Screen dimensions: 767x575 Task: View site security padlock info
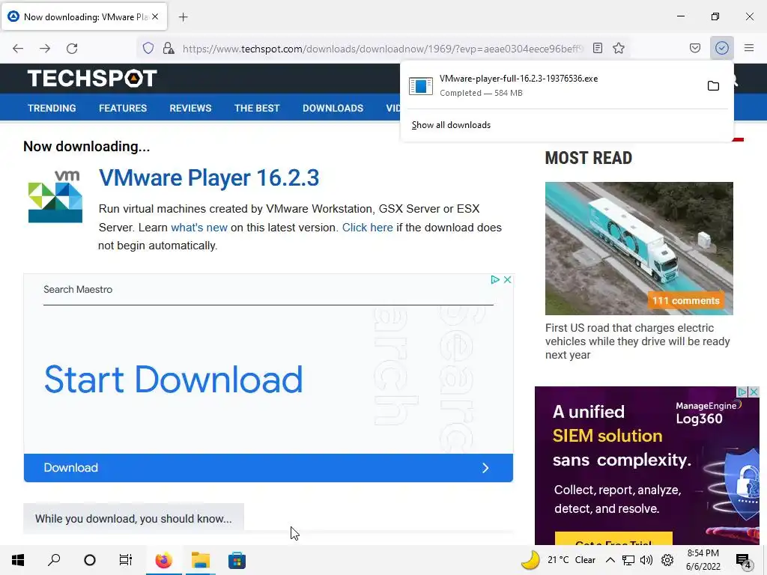(169, 48)
